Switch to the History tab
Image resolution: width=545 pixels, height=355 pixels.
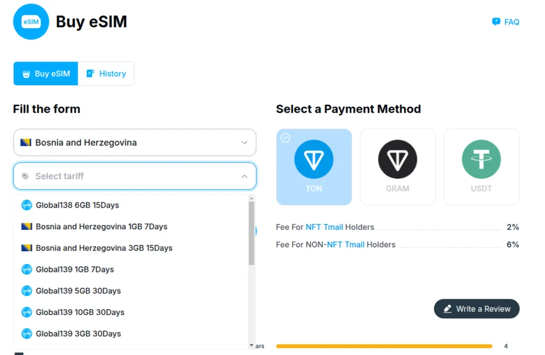(x=106, y=74)
